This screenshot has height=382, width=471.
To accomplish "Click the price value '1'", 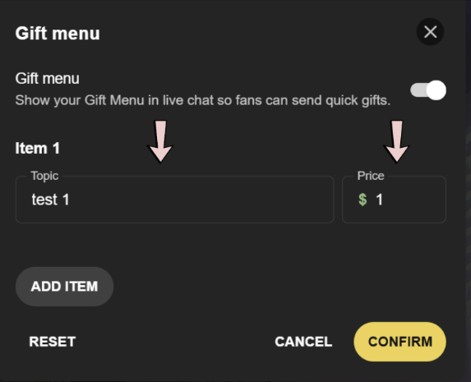I will tap(379, 200).
